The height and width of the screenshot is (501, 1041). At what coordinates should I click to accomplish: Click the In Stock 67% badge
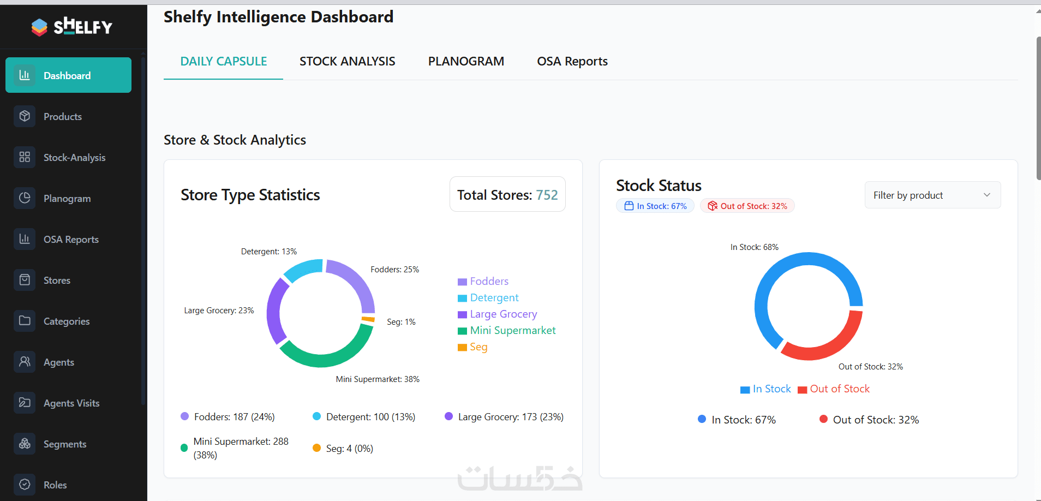655,206
